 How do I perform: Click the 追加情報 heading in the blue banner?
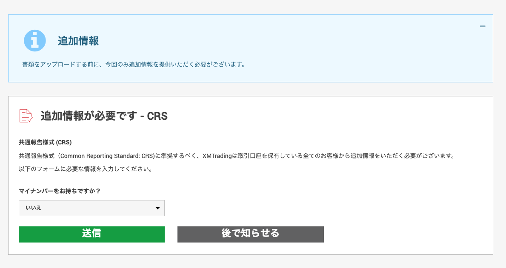(x=78, y=41)
